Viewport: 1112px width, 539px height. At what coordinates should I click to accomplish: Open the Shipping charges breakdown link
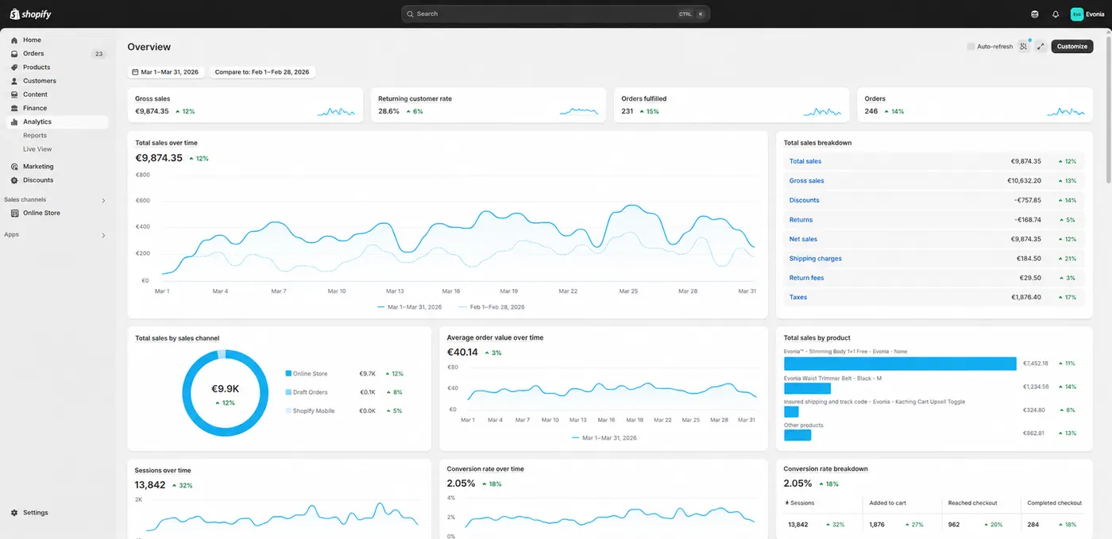815,259
